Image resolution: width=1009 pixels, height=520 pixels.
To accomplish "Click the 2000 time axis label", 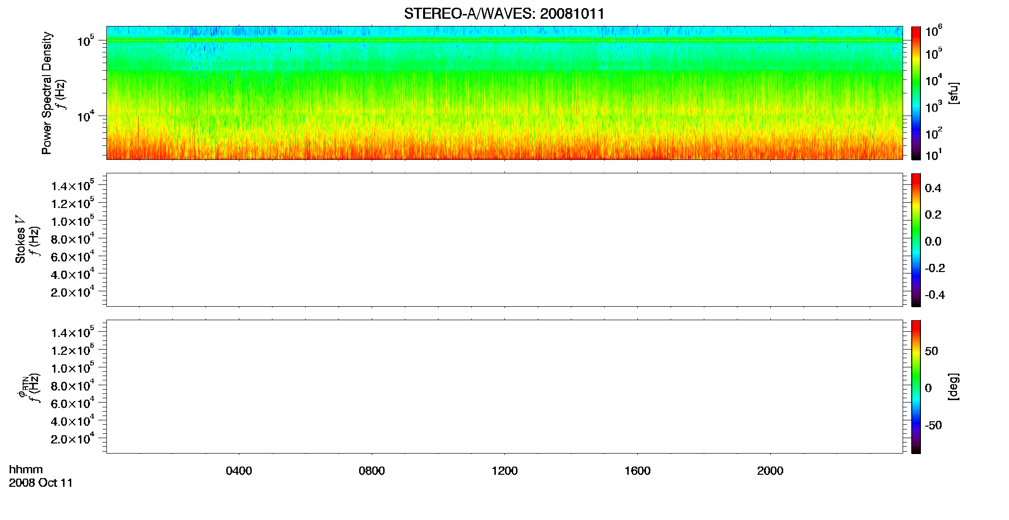I will point(770,471).
